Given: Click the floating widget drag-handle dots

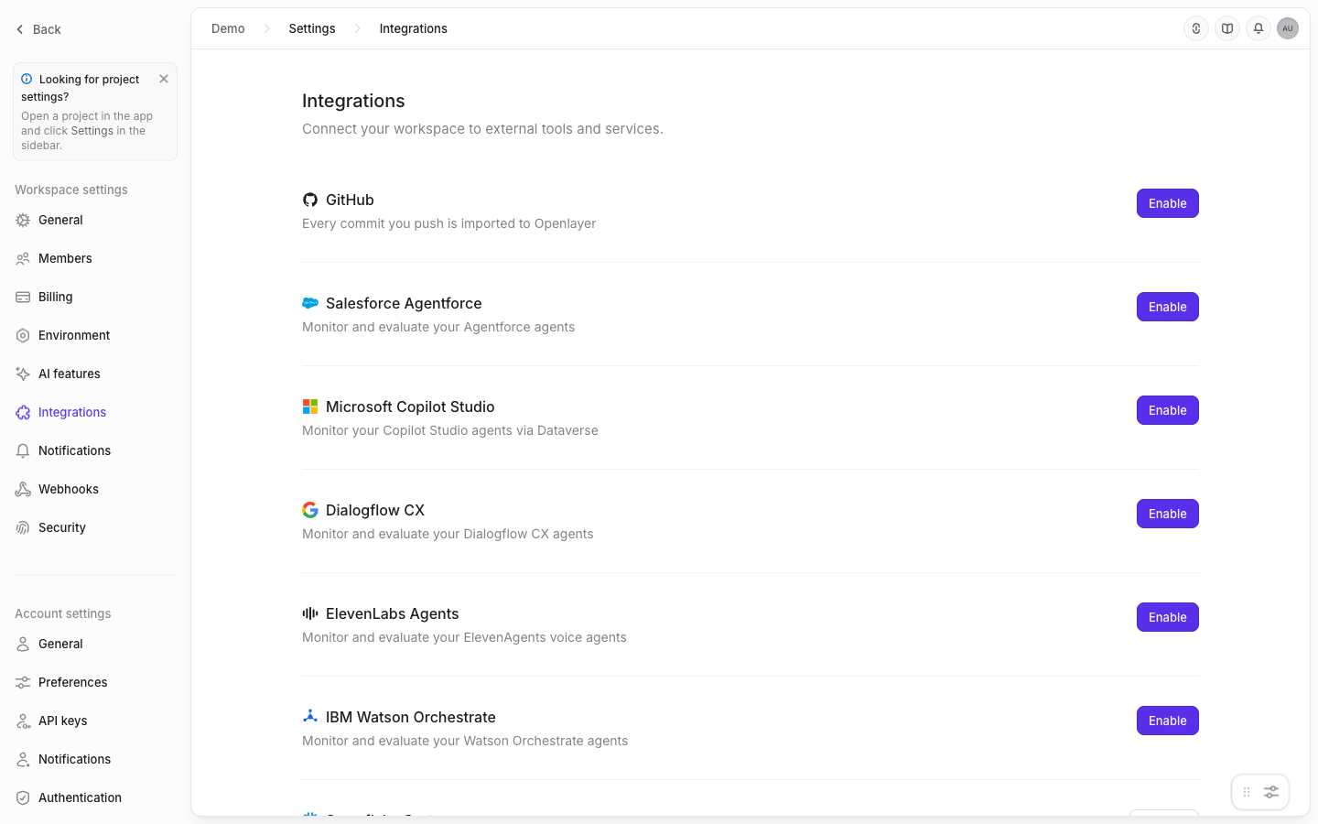Looking at the screenshot, I should 1247,792.
